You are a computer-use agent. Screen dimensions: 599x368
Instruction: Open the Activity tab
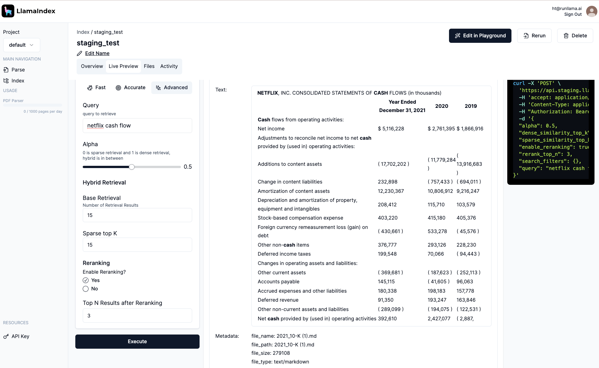(x=169, y=66)
